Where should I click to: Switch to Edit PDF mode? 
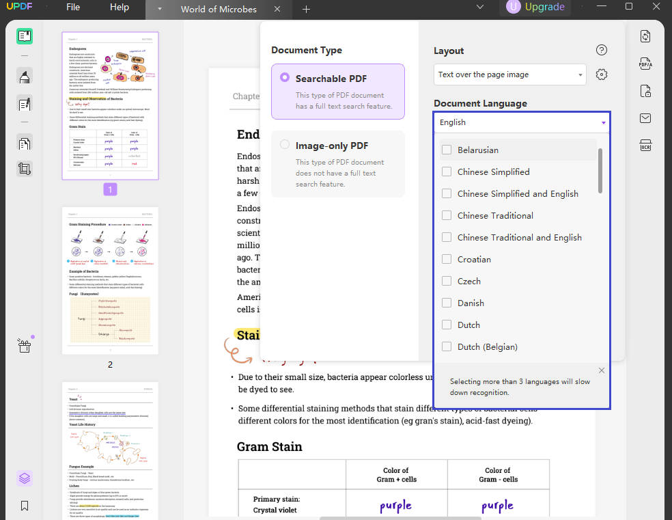25,104
